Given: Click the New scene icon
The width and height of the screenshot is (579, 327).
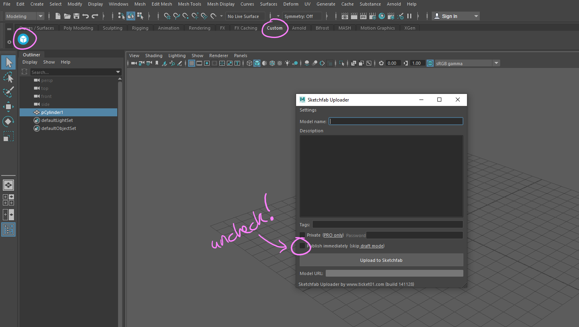Looking at the screenshot, I should tap(58, 16).
